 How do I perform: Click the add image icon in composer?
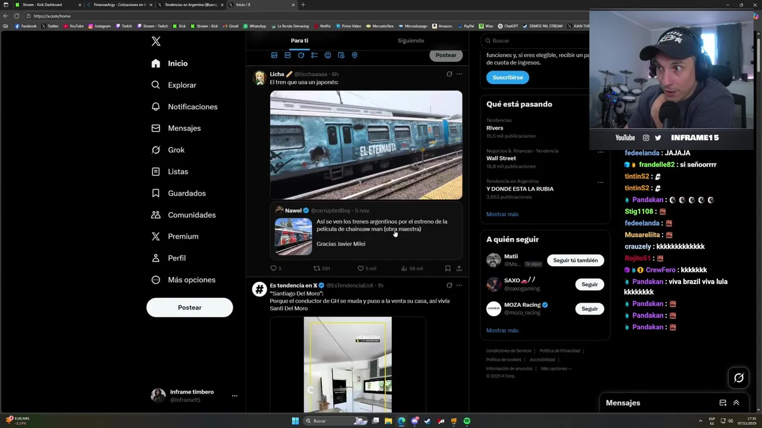[x=274, y=55]
